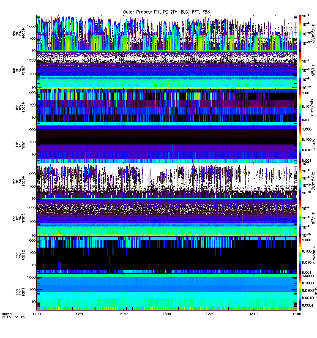Click the thb fbk edc34 color bar

[300, 107]
